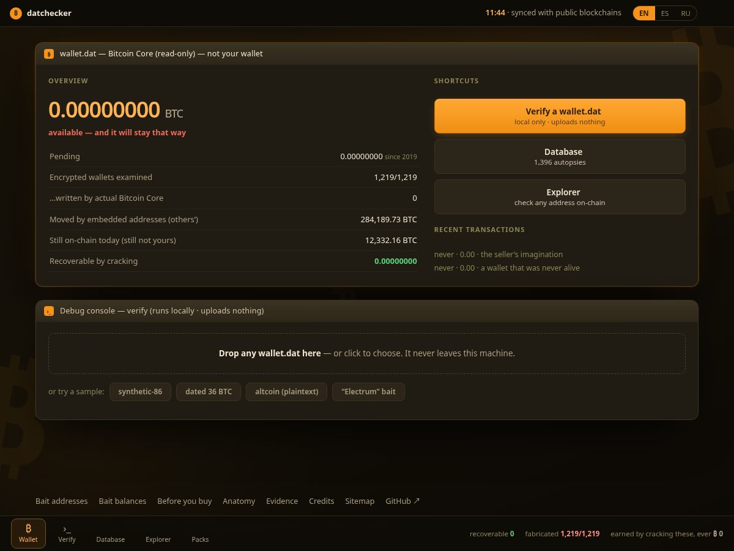Screen dimensions: 734x551
Task: Open the Wallet tab in bottom bar
Action: 28,533
